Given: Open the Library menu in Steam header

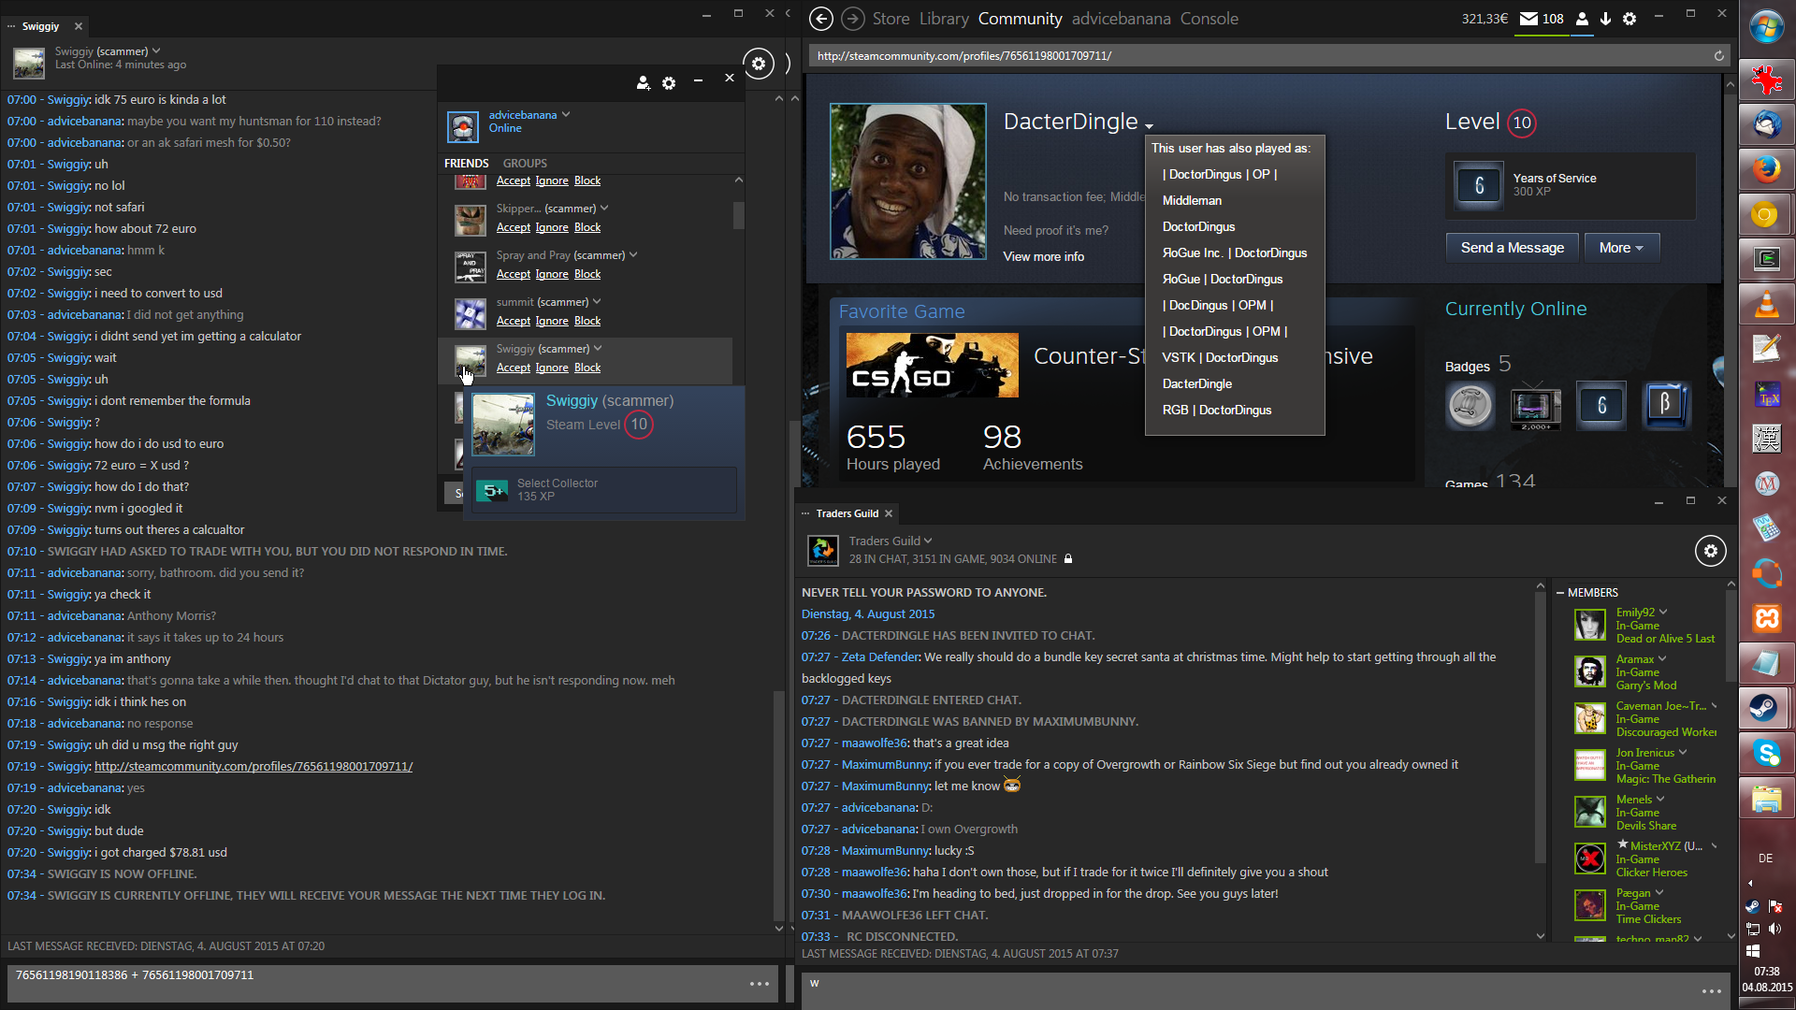Looking at the screenshot, I should point(943,19).
